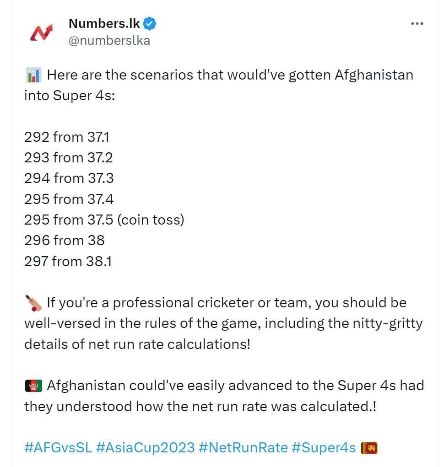The height and width of the screenshot is (467, 444).
Task: Click the '292 from 37.1' scenario line
Action: pos(67,137)
